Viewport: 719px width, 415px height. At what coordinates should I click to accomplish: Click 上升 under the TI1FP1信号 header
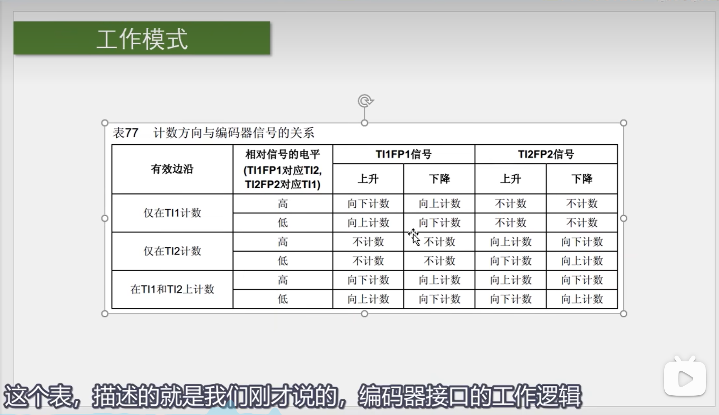pyautogui.click(x=368, y=179)
